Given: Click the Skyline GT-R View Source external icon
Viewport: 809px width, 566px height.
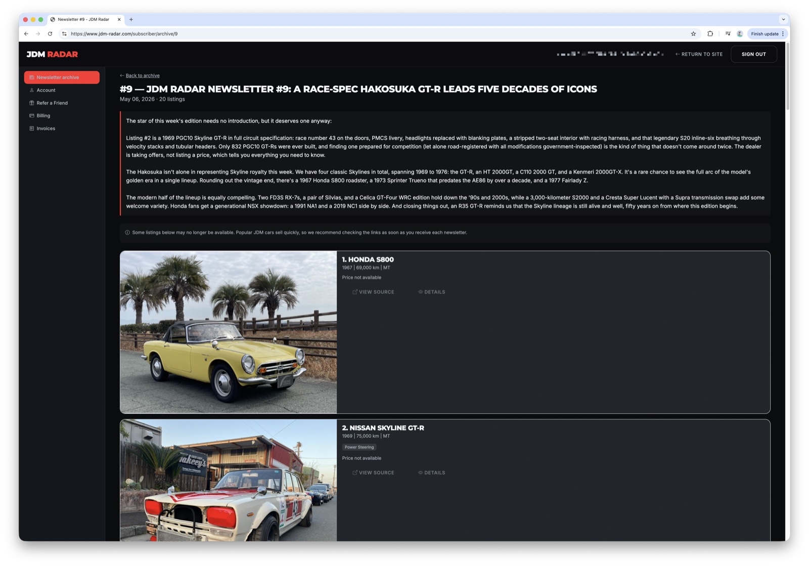Looking at the screenshot, I should point(355,472).
